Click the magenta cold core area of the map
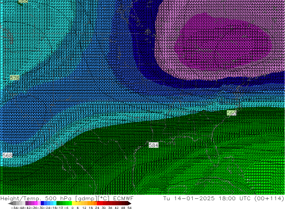Viewport: 285px width, 209px height. click(223, 42)
